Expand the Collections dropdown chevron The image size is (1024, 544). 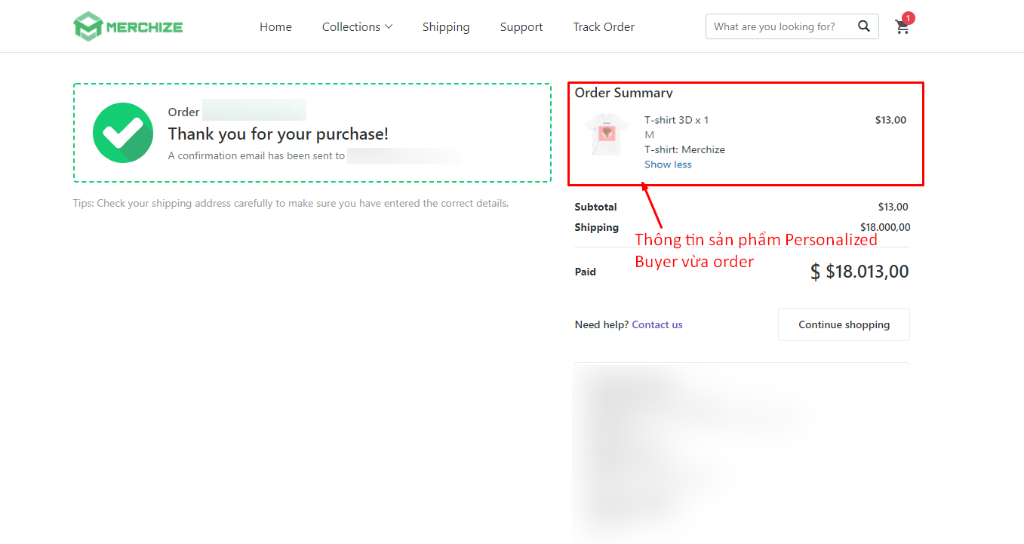(x=389, y=26)
